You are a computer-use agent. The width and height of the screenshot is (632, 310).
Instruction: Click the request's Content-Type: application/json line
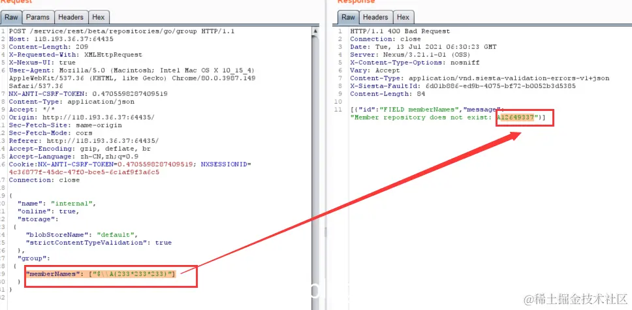click(71, 102)
